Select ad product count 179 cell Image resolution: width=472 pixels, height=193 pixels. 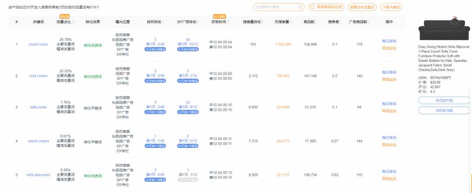359,44
